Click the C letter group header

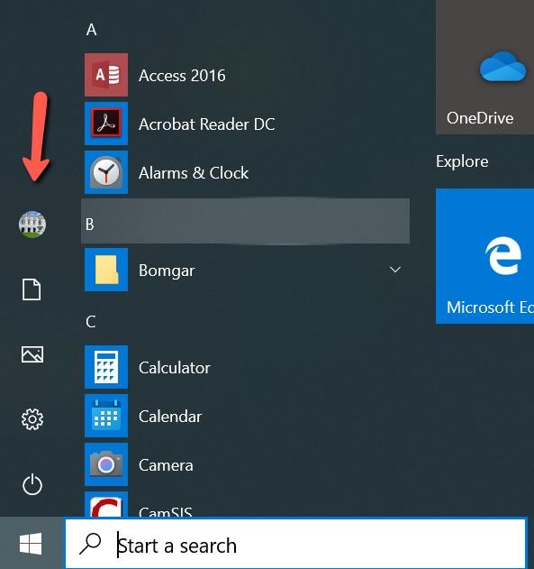point(91,322)
